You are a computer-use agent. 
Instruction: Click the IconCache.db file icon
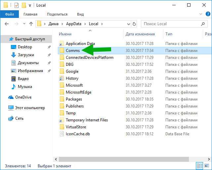coord(62,134)
